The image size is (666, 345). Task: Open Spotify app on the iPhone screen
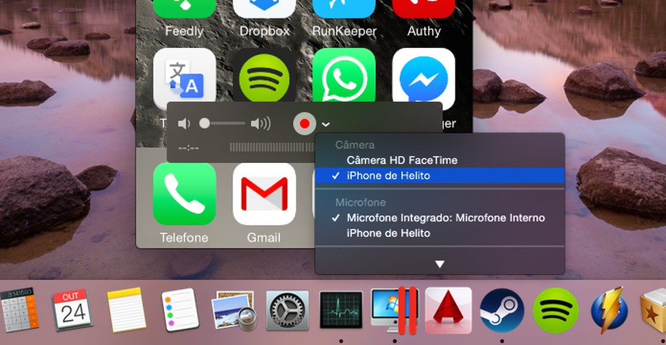[264, 75]
